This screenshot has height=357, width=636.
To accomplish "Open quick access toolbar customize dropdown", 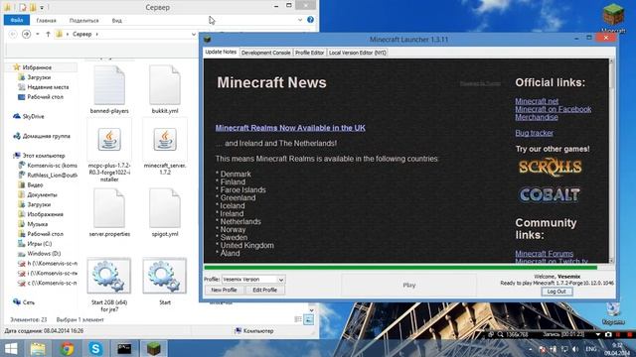I will point(42,7).
